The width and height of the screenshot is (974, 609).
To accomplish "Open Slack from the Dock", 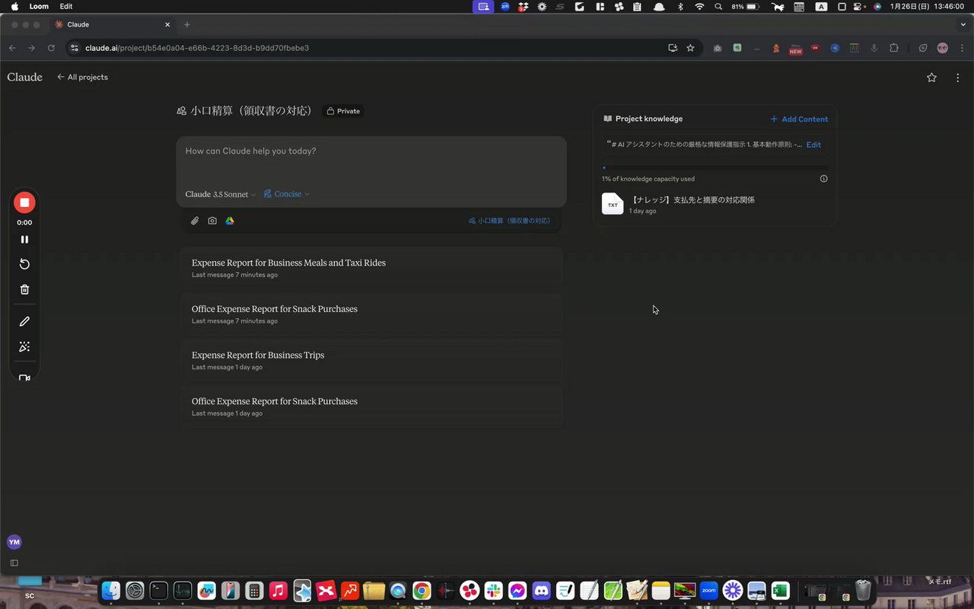I will click(494, 590).
